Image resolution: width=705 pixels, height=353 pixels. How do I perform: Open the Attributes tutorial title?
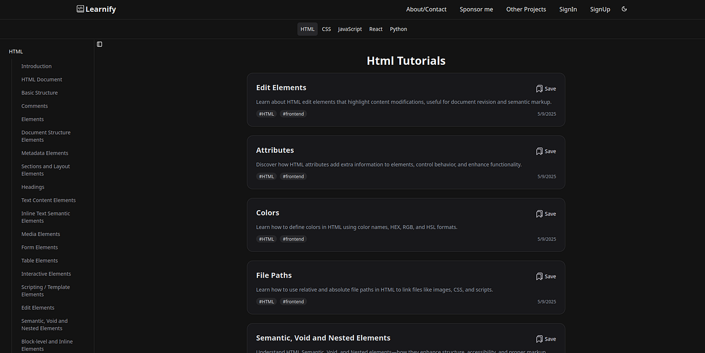point(275,150)
